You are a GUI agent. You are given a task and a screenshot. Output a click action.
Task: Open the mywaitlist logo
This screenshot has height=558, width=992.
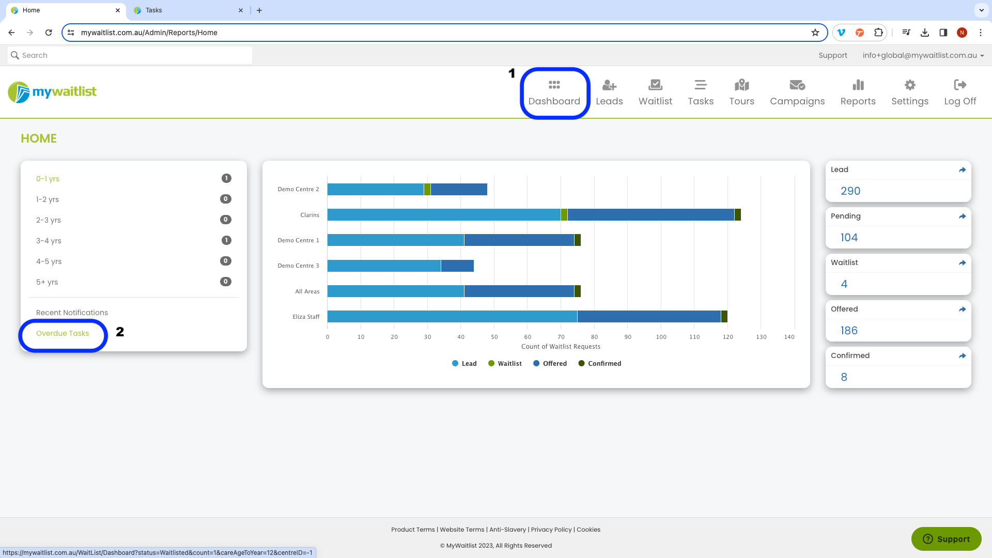click(x=52, y=92)
